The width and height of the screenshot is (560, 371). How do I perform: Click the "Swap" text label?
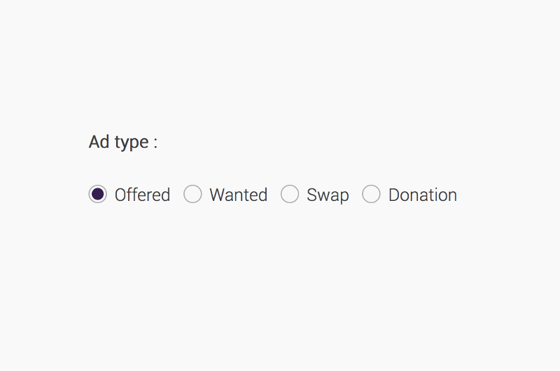(x=328, y=195)
